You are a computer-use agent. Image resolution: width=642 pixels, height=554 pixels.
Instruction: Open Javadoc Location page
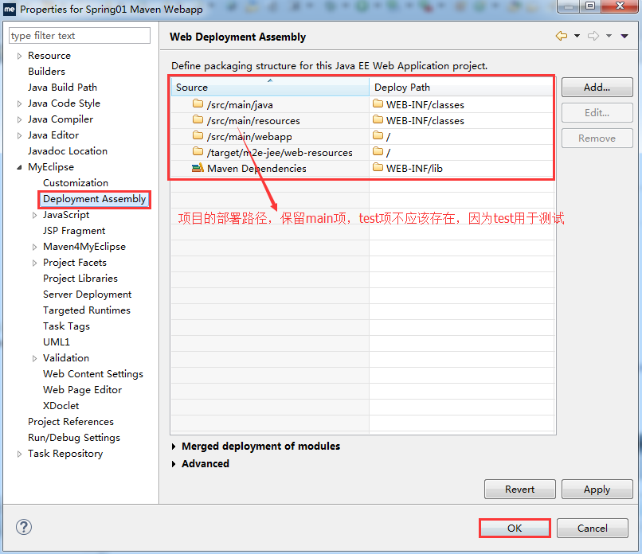tap(68, 151)
